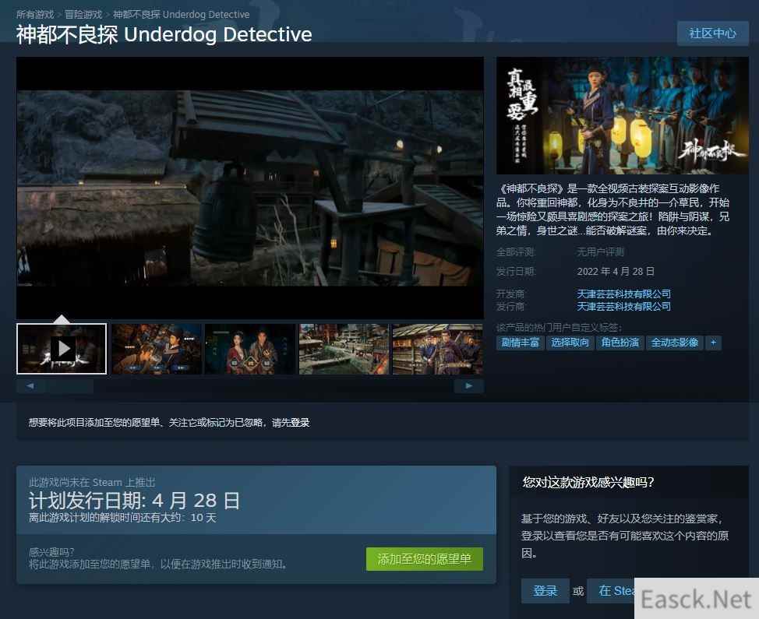Open the 社区中心 community hub button
The image size is (759, 619).
click(712, 33)
